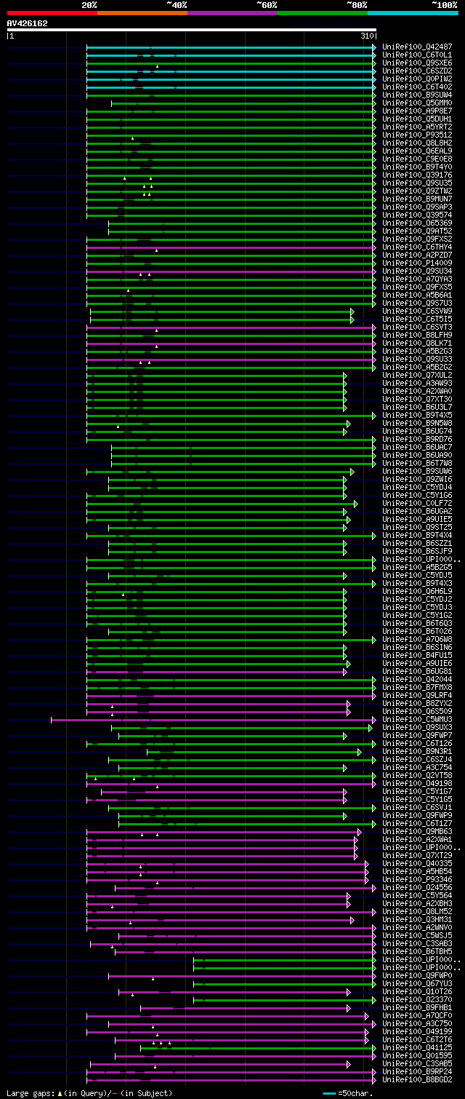Viewport: 465px width, 1099px height.
Task: Select the UniRef100_Q10T26 label
Action: [417, 991]
